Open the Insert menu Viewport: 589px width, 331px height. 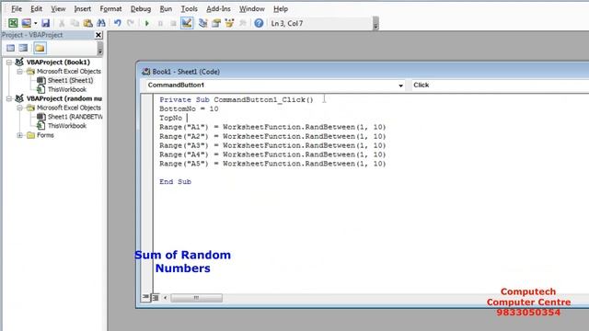(82, 8)
